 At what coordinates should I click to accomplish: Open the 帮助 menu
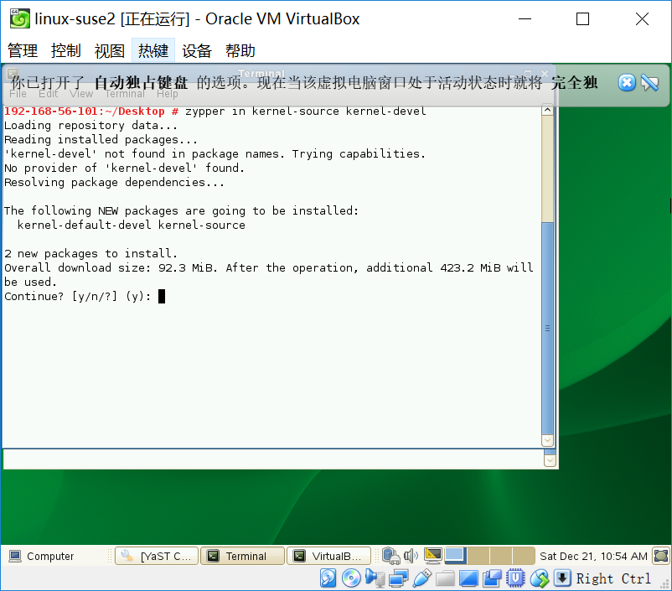tap(240, 50)
